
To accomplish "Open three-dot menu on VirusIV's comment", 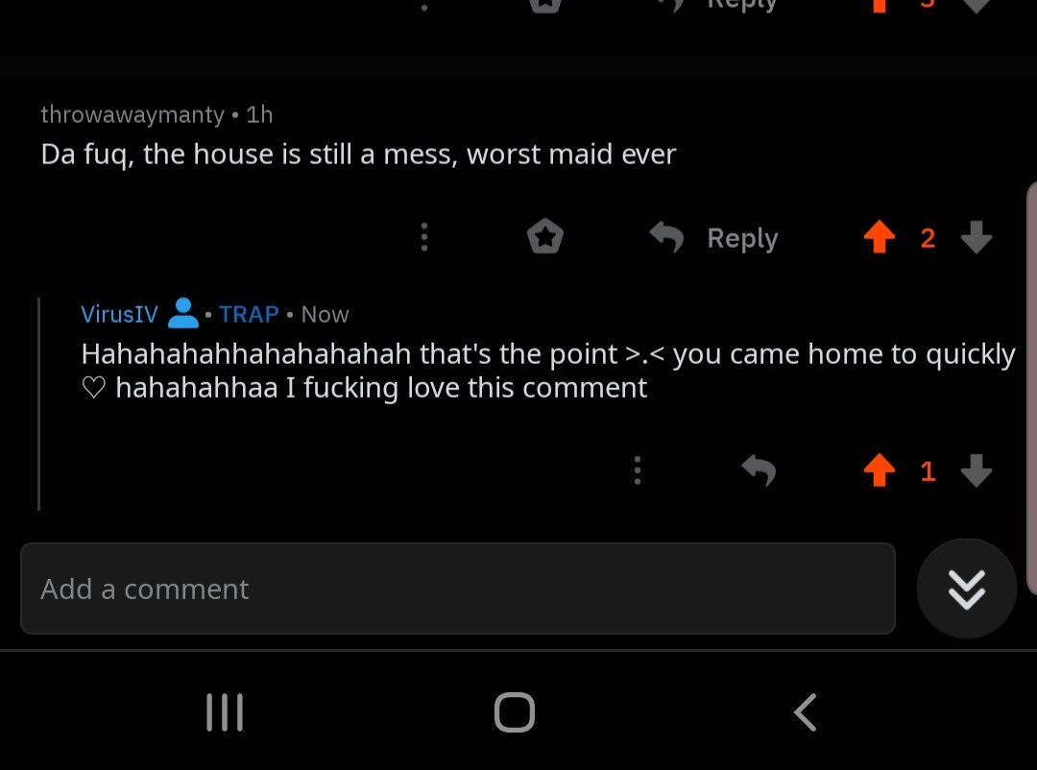I will click(638, 470).
